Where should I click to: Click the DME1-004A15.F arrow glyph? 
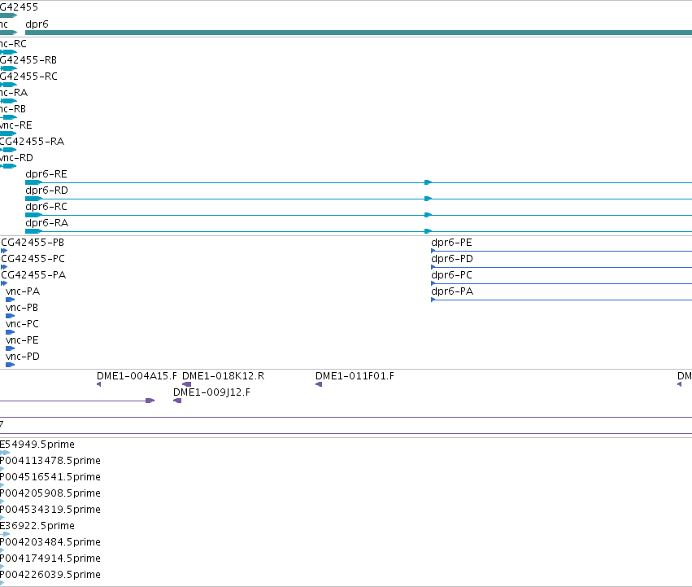pyautogui.click(x=99, y=384)
